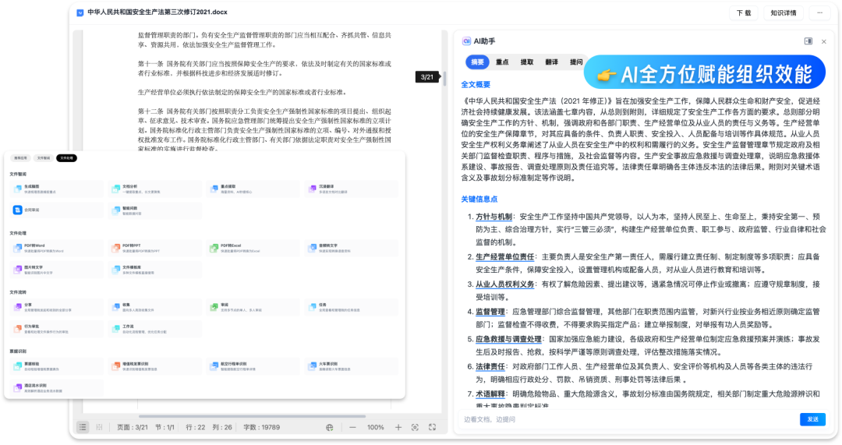The image size is (842, 445).
Task: Click the AI助手 logo icon
Action: [466, 41]
